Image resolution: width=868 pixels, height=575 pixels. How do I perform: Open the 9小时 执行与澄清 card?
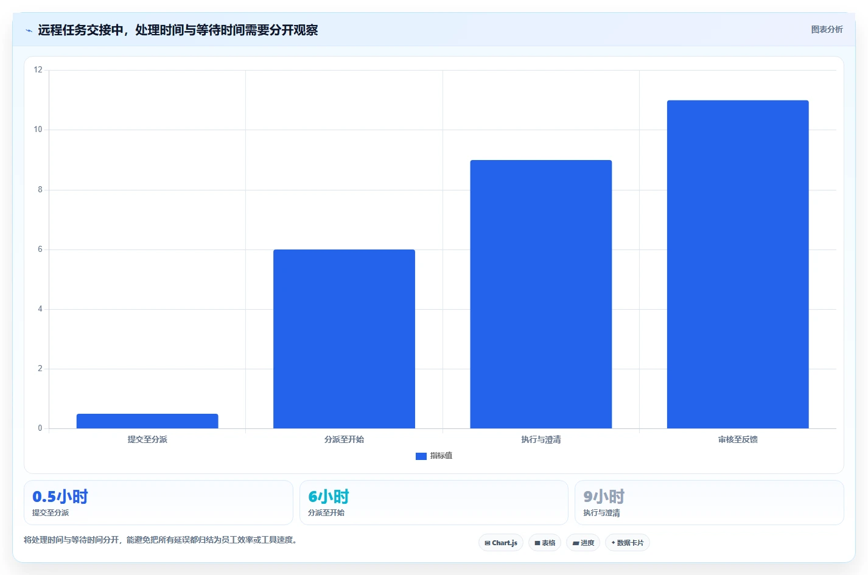point(709,503)
